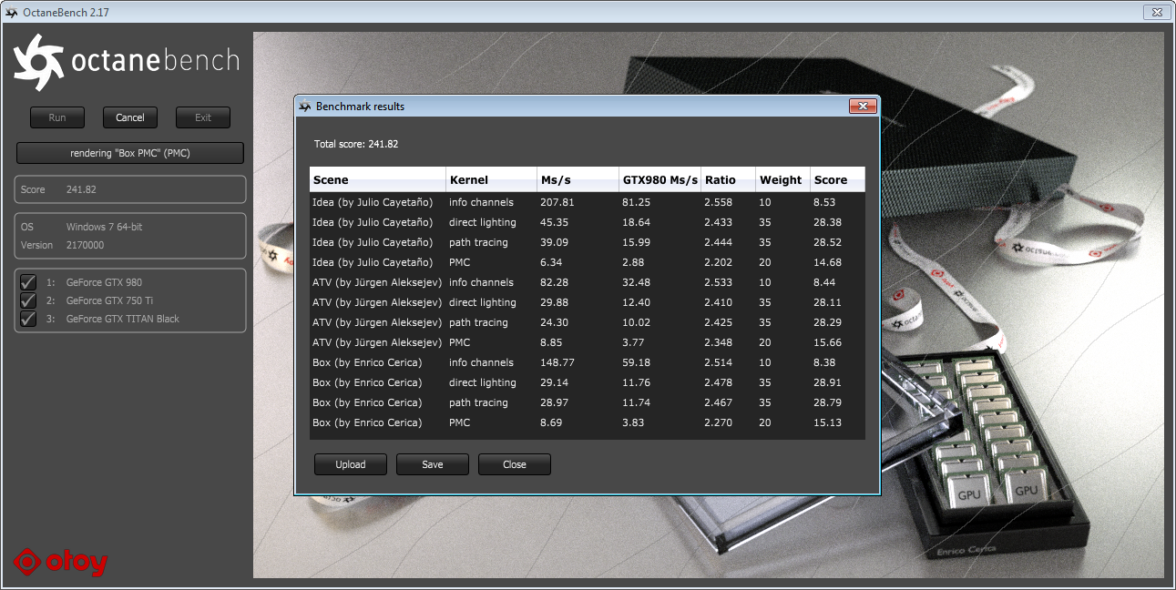Click the OctaneBench logo icon
1176x590 pixels.
click(38, 62)
